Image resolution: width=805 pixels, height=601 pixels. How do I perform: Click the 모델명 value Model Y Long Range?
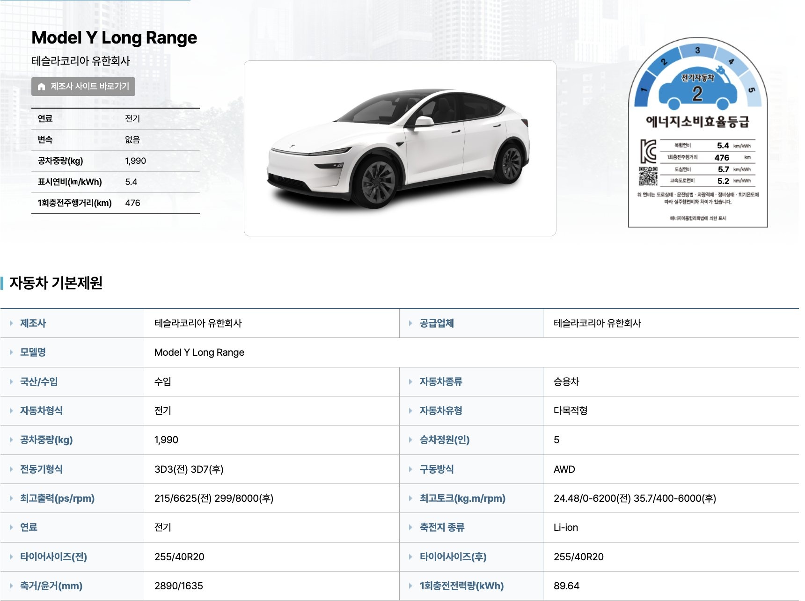(x=199, y=352)
